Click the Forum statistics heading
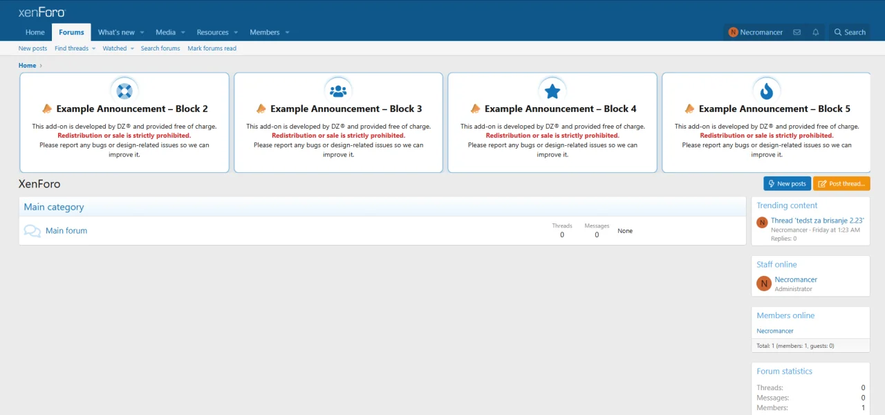This screenshot has width=885, height=415. (x=784, y=371)
